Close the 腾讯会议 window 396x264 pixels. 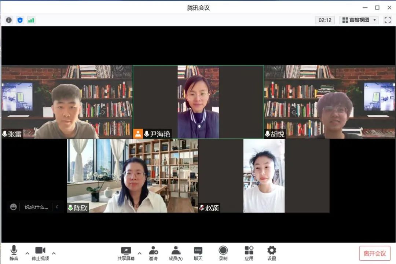tap(389, 8)
